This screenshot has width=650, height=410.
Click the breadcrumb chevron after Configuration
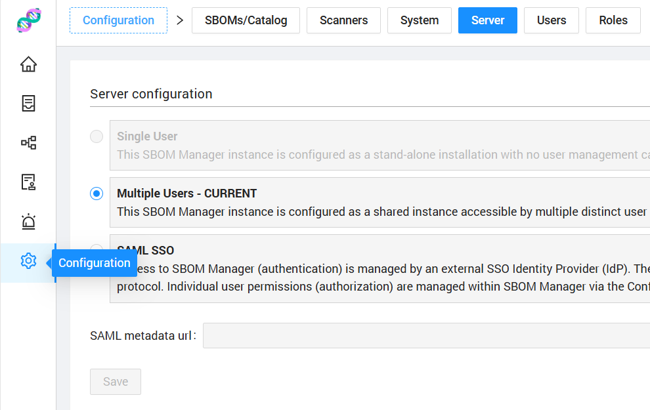pyautogui.click(x=180, y=20)
